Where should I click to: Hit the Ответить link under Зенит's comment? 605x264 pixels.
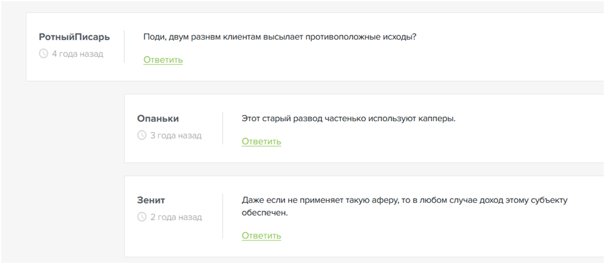tap(261, 236)
